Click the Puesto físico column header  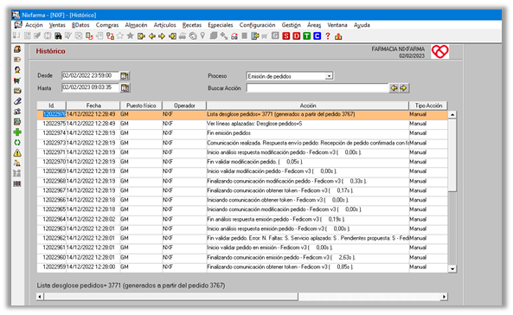141,106
